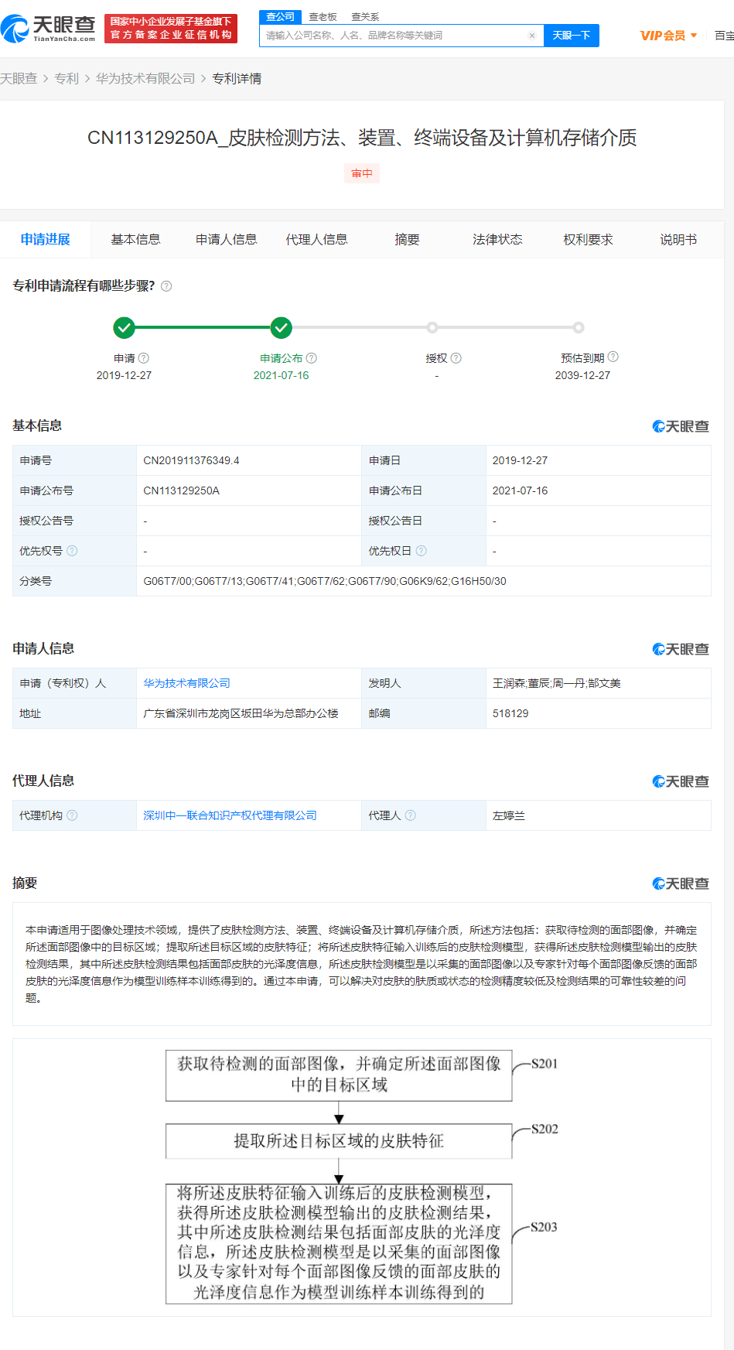Click the 天眼一下 search button
734x1350 pixels.
tap(572, 36)
